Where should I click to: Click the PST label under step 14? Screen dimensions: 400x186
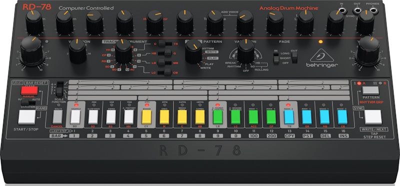[x=307, y=136]
